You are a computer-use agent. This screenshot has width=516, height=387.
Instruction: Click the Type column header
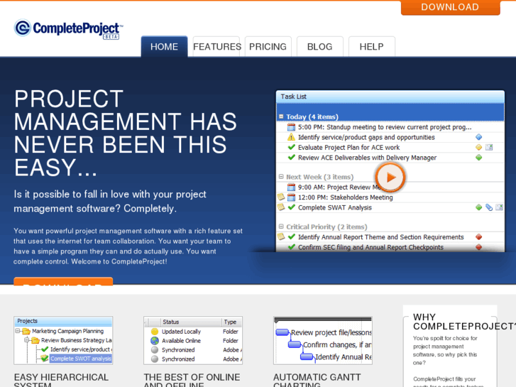[x=231, y=322]
